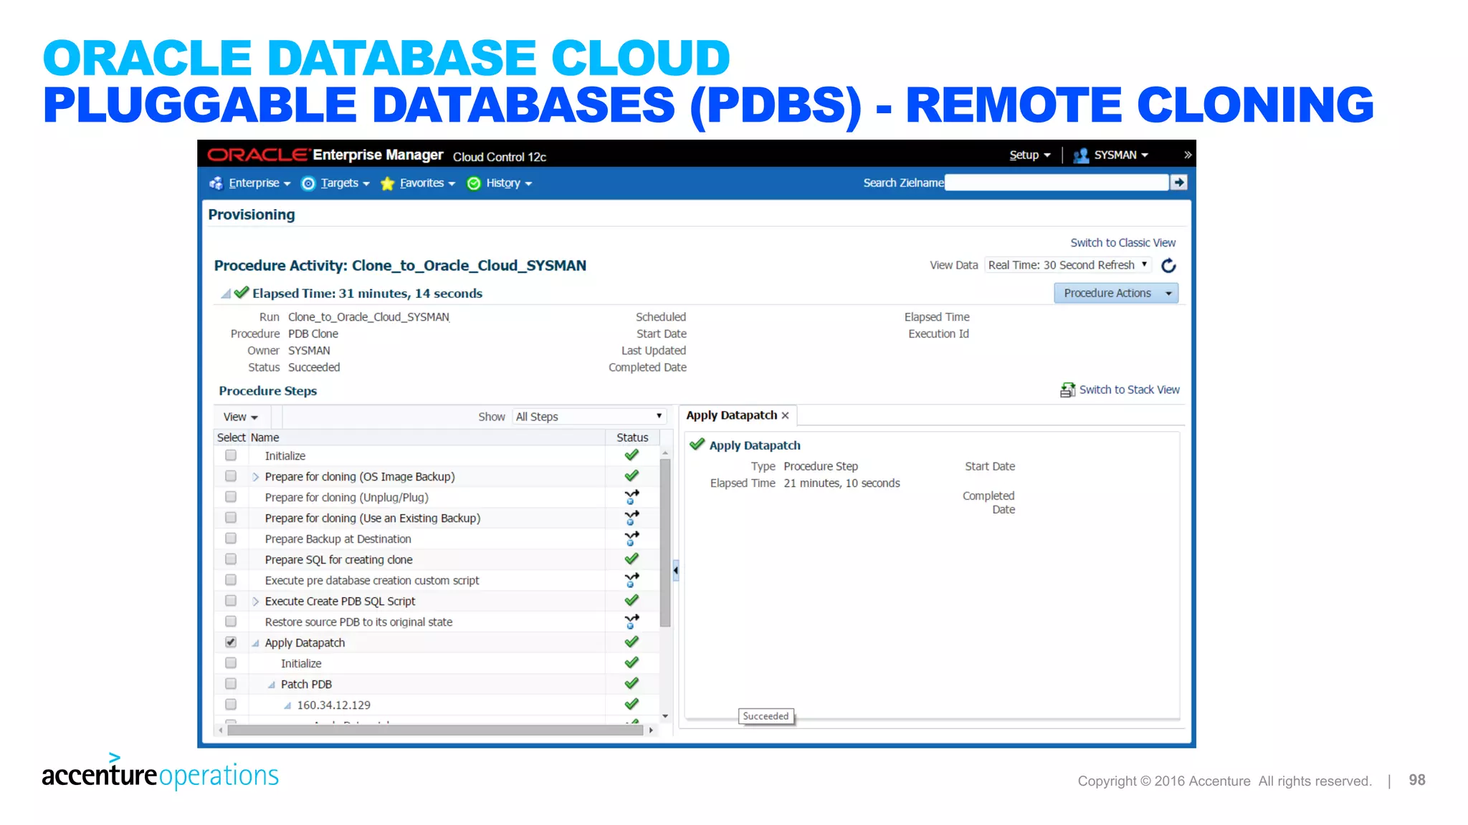Select checkbox for Patch PDB row

(231, 684)
